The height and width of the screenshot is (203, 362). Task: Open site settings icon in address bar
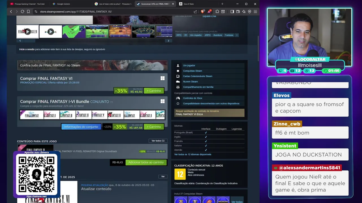(36, 12)
